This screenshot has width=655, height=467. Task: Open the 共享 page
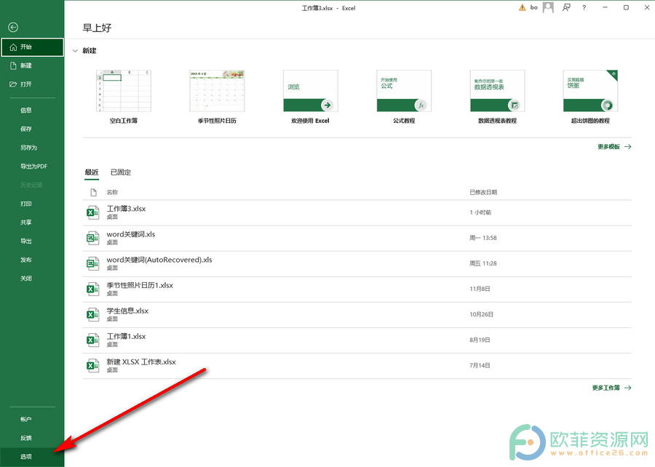32,223
